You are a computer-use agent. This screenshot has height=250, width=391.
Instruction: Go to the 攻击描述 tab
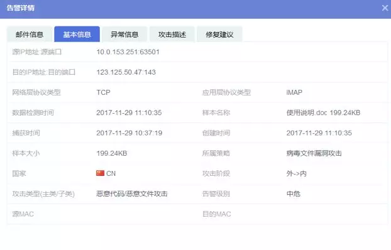coord(172,35)
